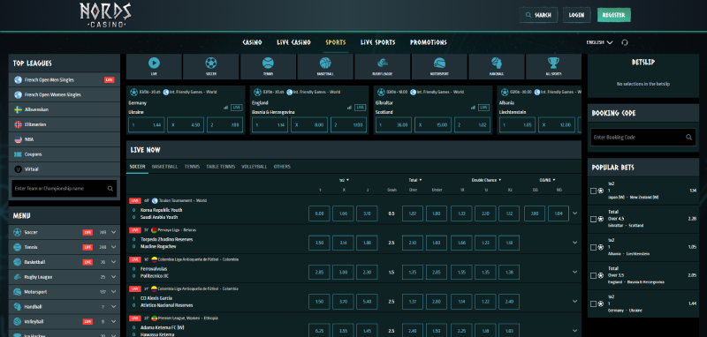Tick checkbox for Albania - Liechtenstein popular bet
The width and height of the screenshot is (707, 337).
pos(593,248)
